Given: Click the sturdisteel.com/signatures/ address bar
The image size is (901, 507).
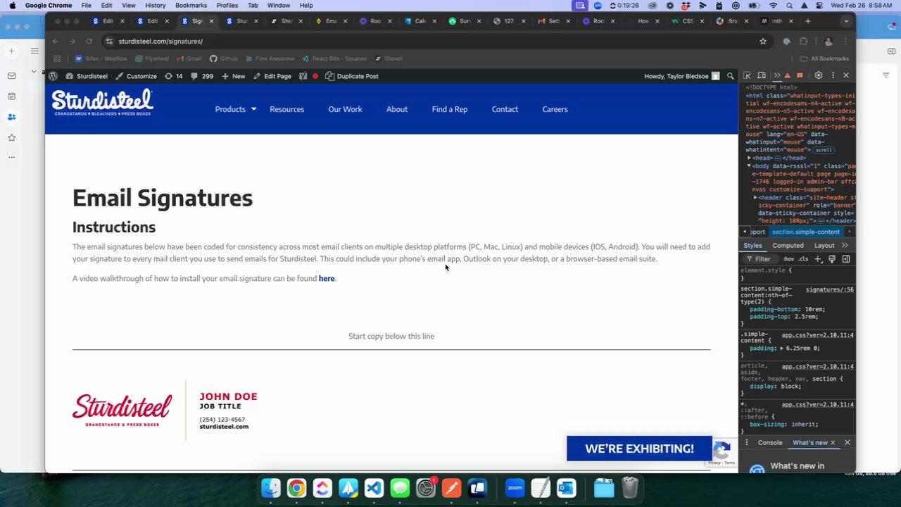Looking at the screenshot, I should [429, 42].
